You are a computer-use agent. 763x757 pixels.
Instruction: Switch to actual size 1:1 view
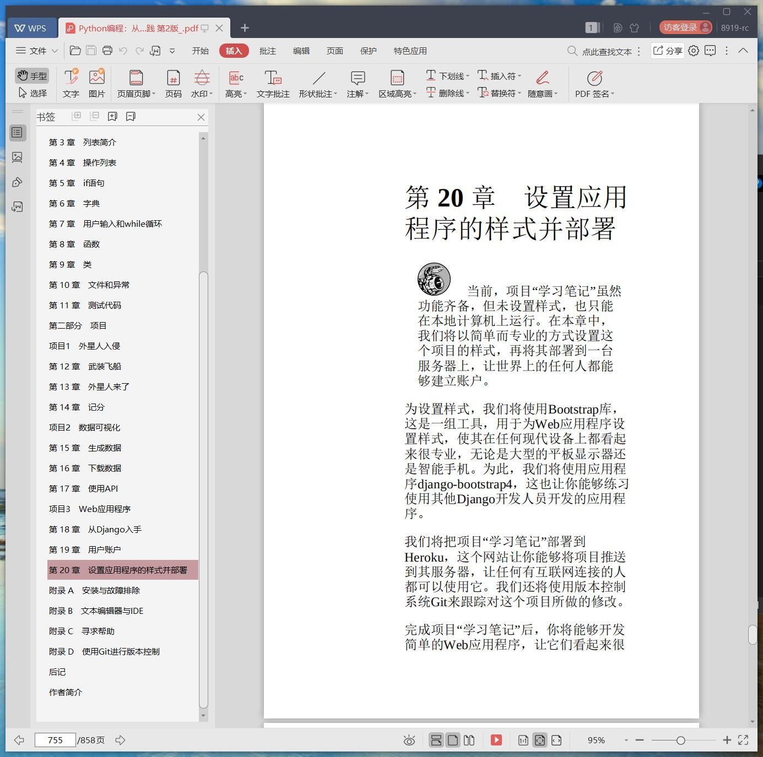pyautogui.click(x=523, y=740)
